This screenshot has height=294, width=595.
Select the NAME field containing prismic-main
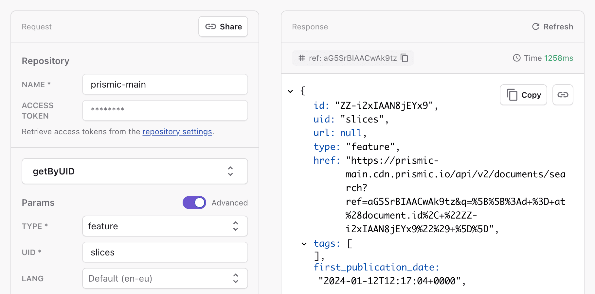coord(165,84)
